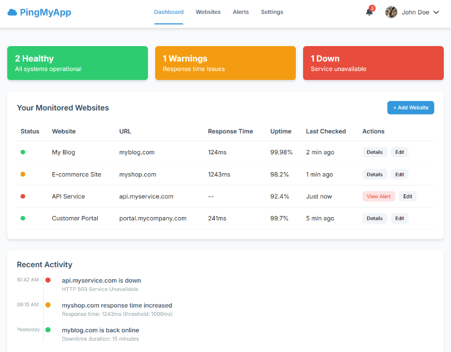Switch to the Websites tab
The image size is (451, 352).
tap(208, 12)
